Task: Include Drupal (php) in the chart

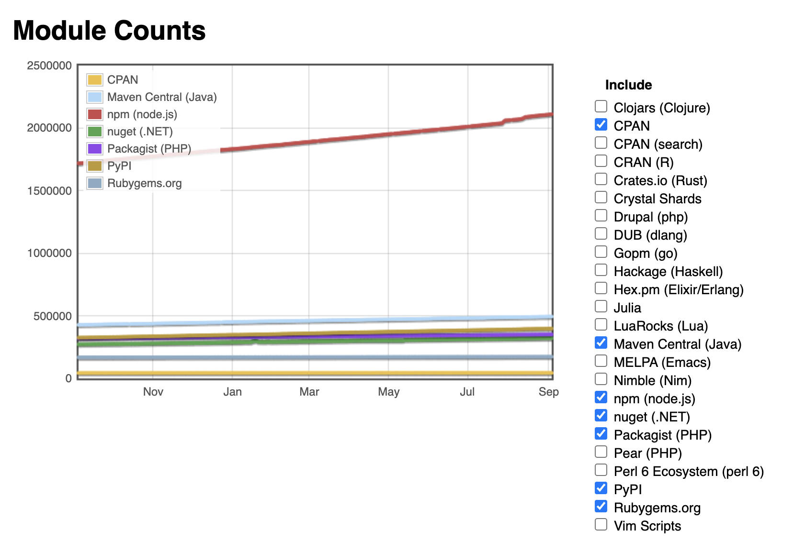Action: click(x=601, y=215)
